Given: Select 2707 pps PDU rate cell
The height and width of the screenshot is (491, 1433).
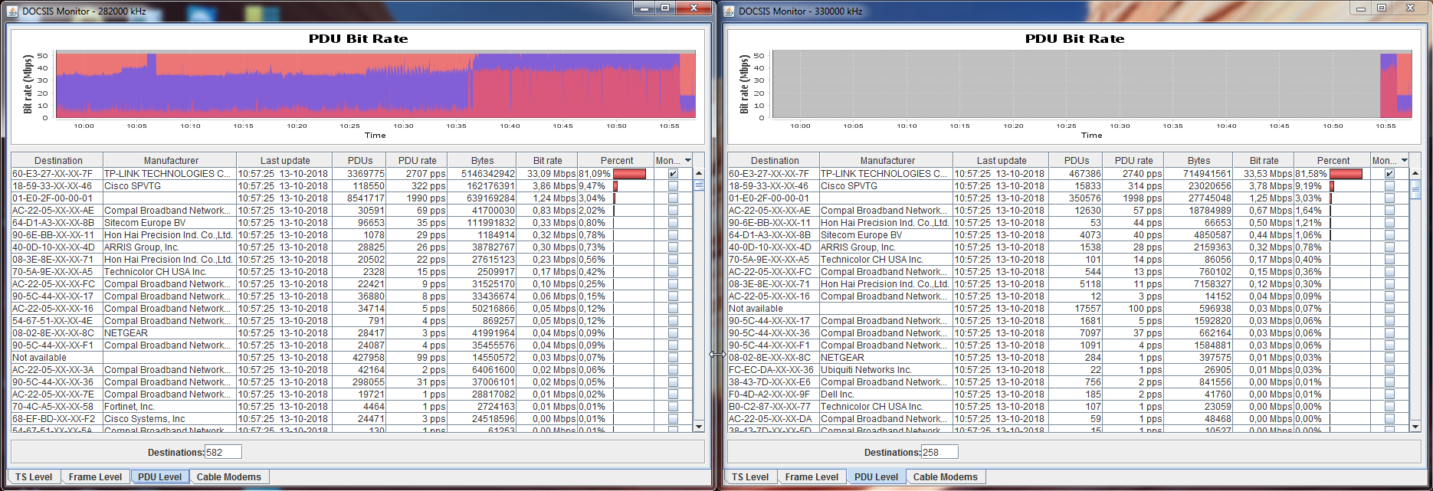Looking at the screenshot, I should pyautogui.click(x=418, y=174).
